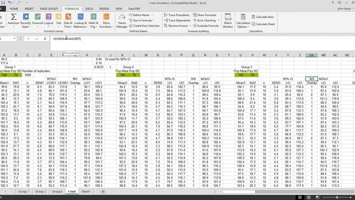Switch to the DATA tab
Viewport: 355px width, 200px height.
point(89,9)
